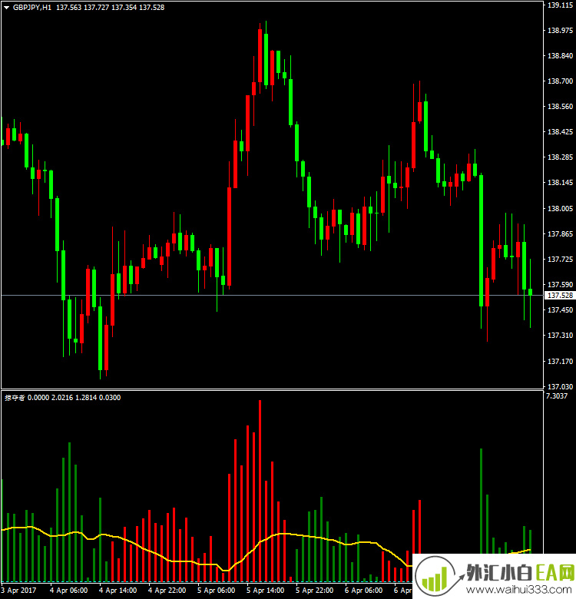Click the 6 Apr 06:00 time label
Viewport: 576px width, 599px height.
[363, 591]
